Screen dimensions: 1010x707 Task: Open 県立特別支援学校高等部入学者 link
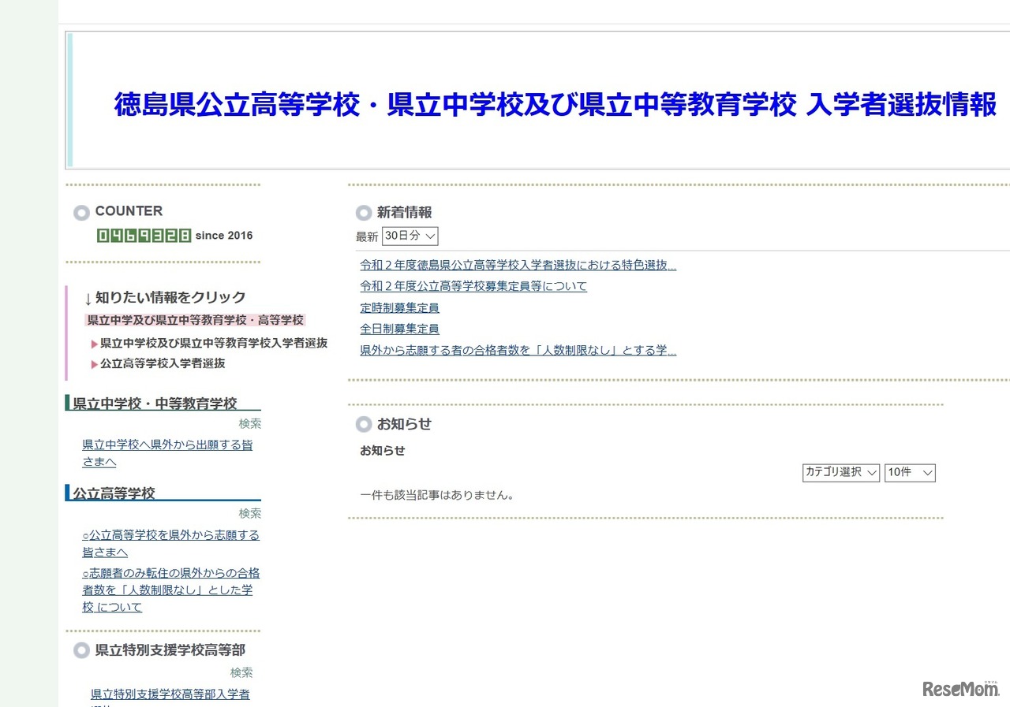[x=169, y=694]
